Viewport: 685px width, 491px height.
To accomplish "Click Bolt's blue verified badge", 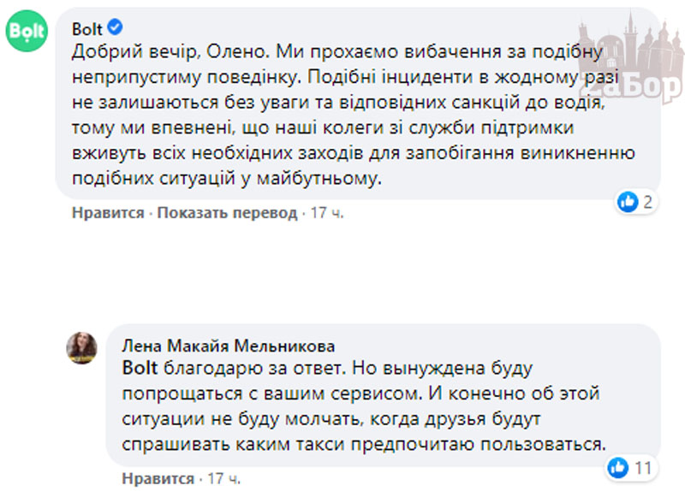I will click(x=118, y=30).
